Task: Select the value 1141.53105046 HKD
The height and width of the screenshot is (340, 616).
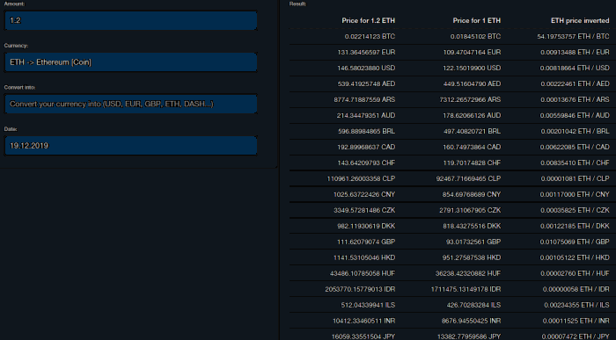Action: (x=364, y=257)
